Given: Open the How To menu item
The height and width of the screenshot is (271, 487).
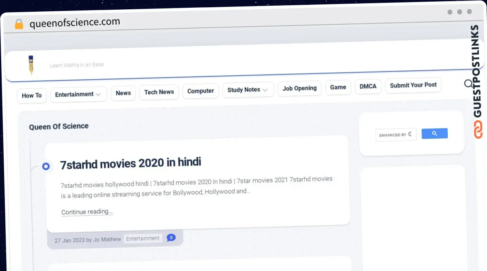Looking at the screenshot, I should [x=32, y=95].
